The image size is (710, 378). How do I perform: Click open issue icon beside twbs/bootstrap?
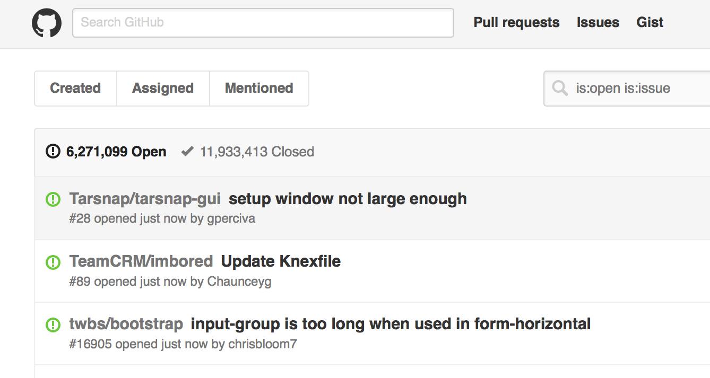click(53, 324)
